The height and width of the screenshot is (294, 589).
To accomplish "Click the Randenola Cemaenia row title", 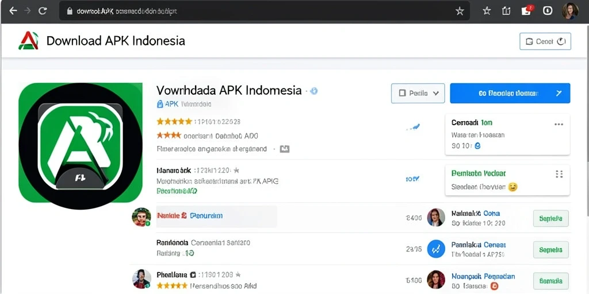I will click(x=203, y=243).
